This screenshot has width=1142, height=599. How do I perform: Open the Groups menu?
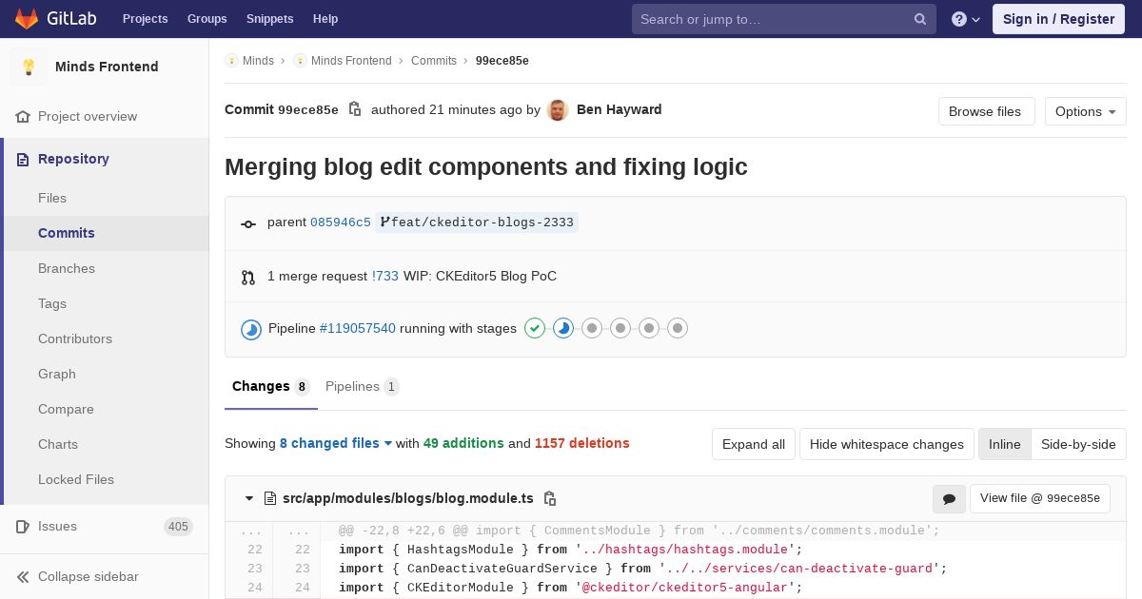coord(207,19)
